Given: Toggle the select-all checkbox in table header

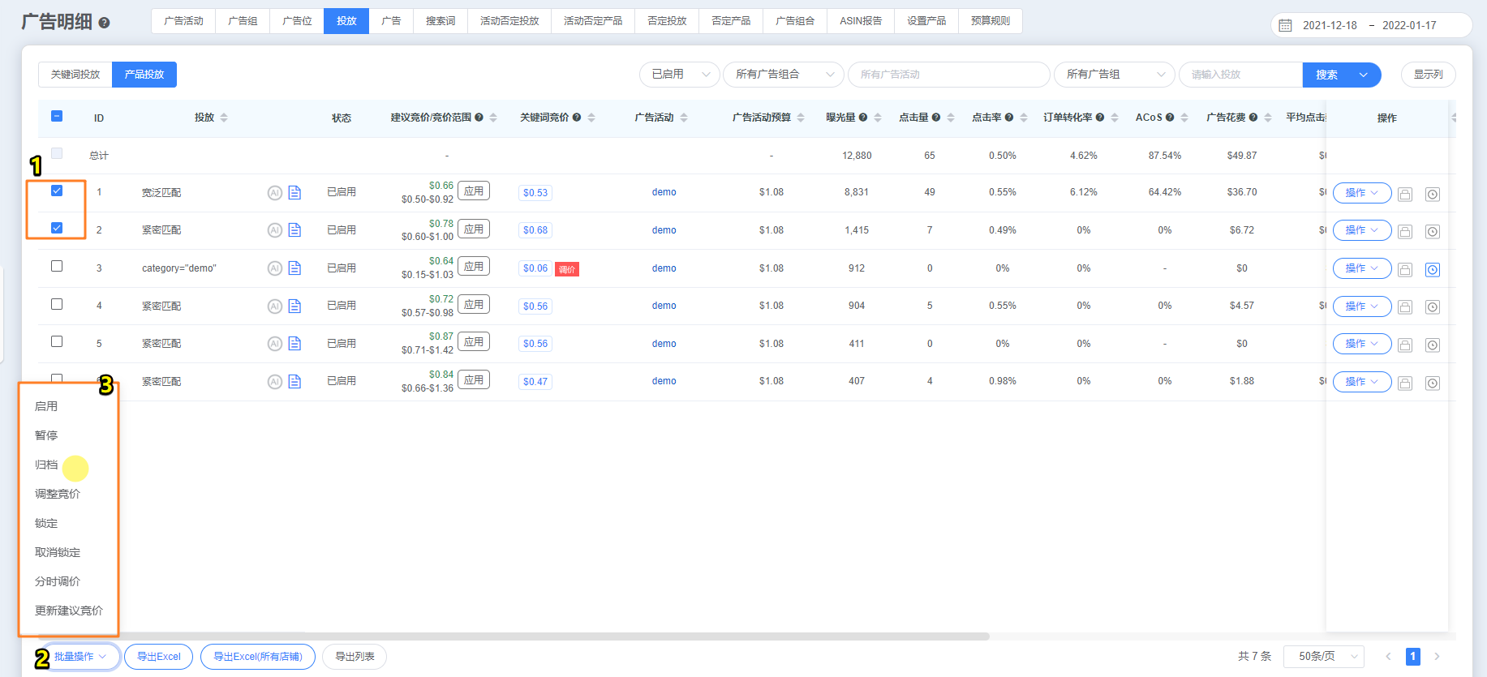Looking at the screenshot, I should [57, 116].
